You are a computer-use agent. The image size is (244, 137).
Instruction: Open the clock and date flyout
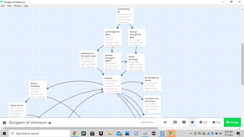pyautogui.click(x=229, y=133)
